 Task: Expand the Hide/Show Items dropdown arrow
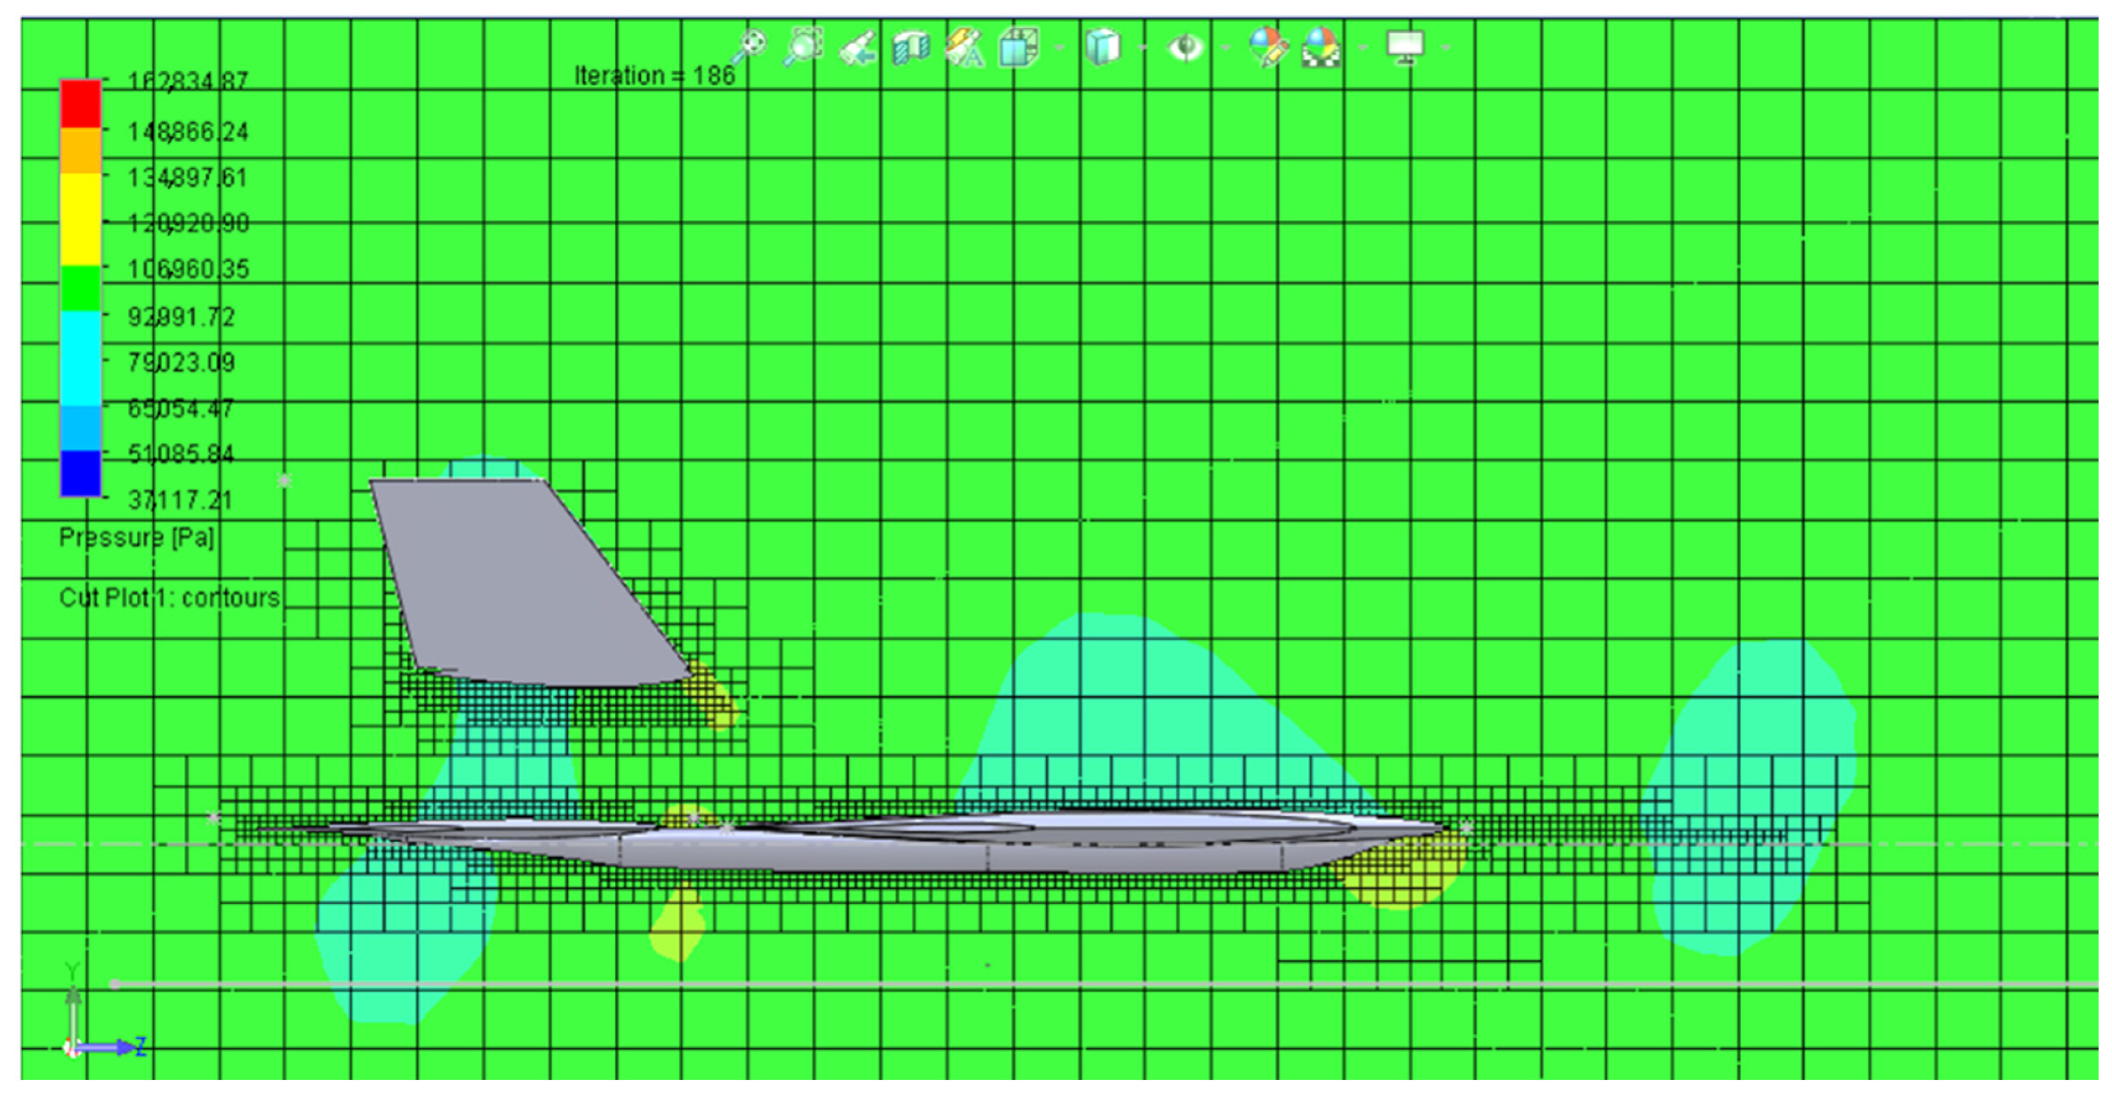tap(1226, 48)
